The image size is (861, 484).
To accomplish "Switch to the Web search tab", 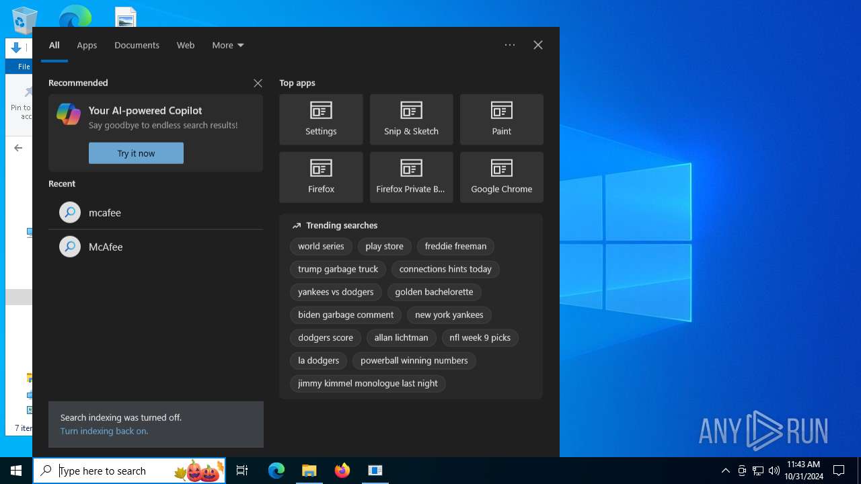I will point(186,45).
